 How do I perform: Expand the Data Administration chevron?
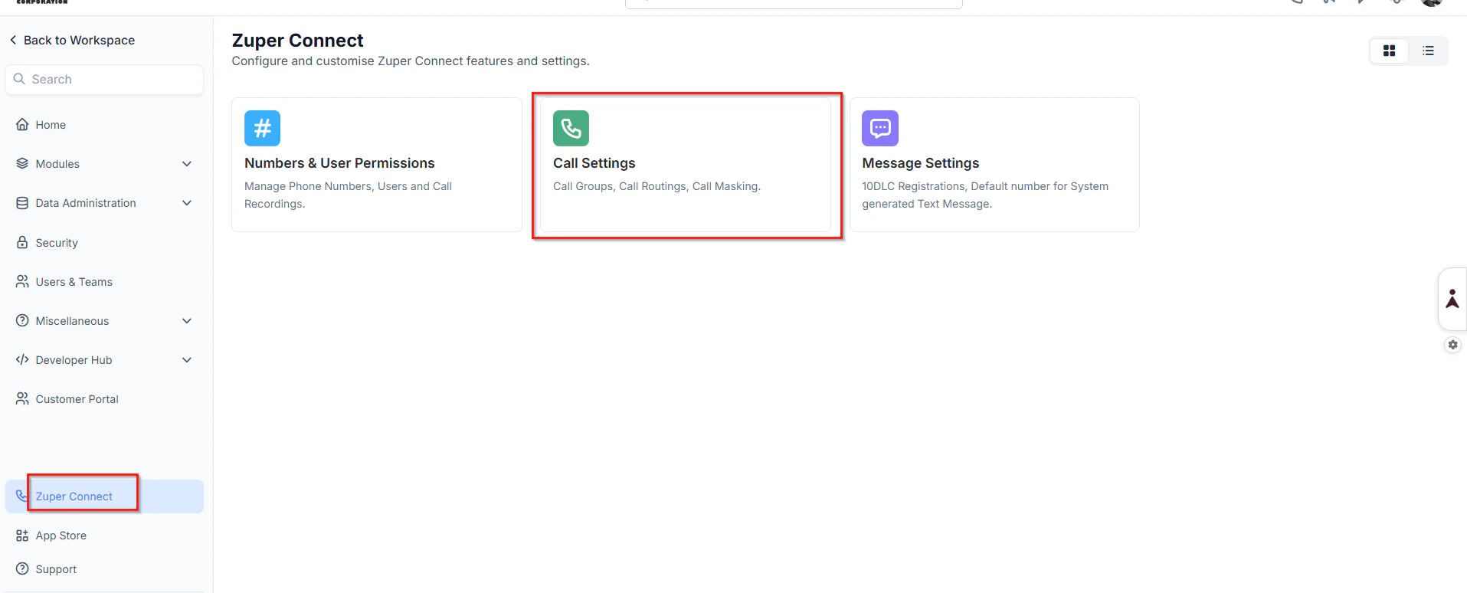click(186, 203)
